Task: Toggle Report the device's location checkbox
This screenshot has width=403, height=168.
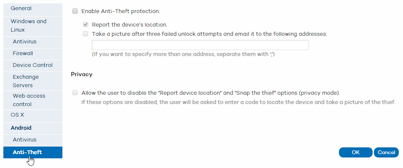Action: click(x=86, y=25)
